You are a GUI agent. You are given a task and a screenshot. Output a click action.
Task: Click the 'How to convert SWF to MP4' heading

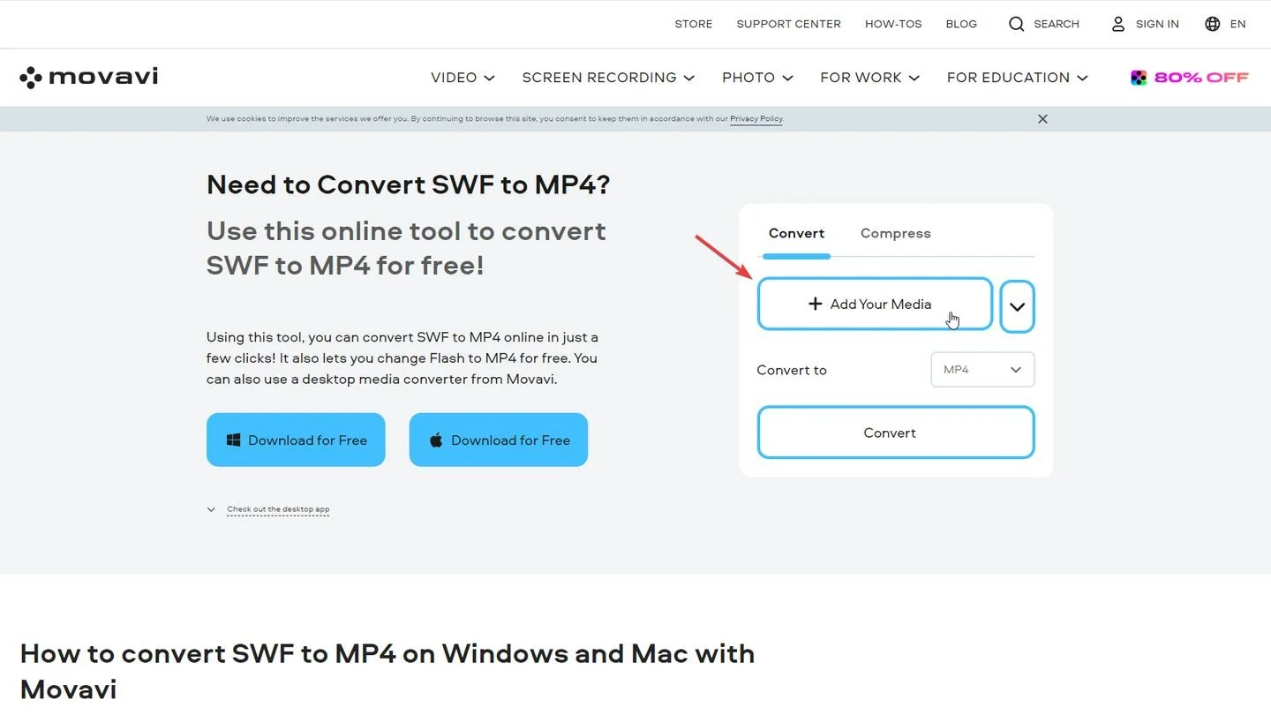[x=387, y=671]
